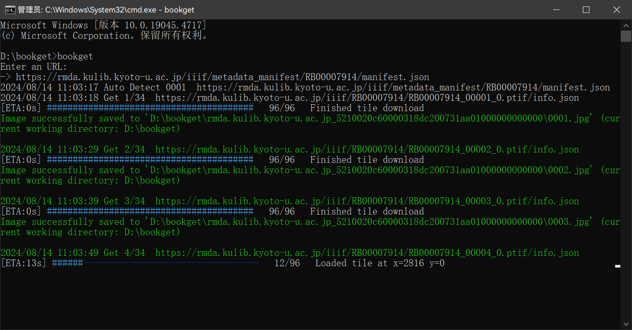Click the in-progress bar at 12/96
Image resolution: width=632 pixels, height=330 pixels.
(x=155, y=263)
